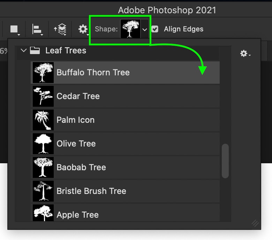This screenshot has height=240, width=272.
Task: Click the shape panel settings gear icon
Action: click(245, 53)
